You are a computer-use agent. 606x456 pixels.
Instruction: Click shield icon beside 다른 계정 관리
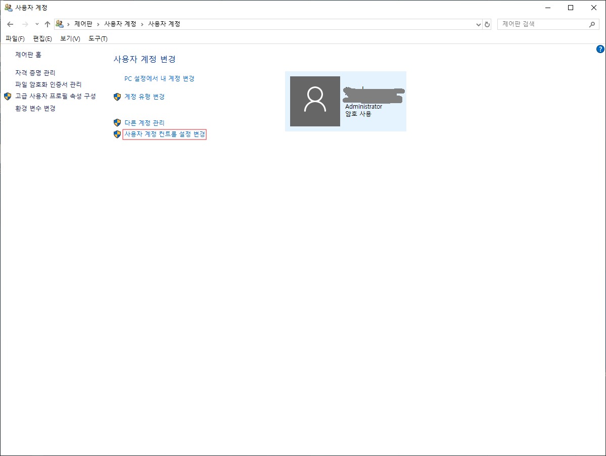click(x=117, y=122)
